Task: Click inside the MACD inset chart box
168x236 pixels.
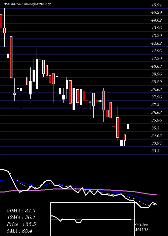Action: tap(92, 219)
